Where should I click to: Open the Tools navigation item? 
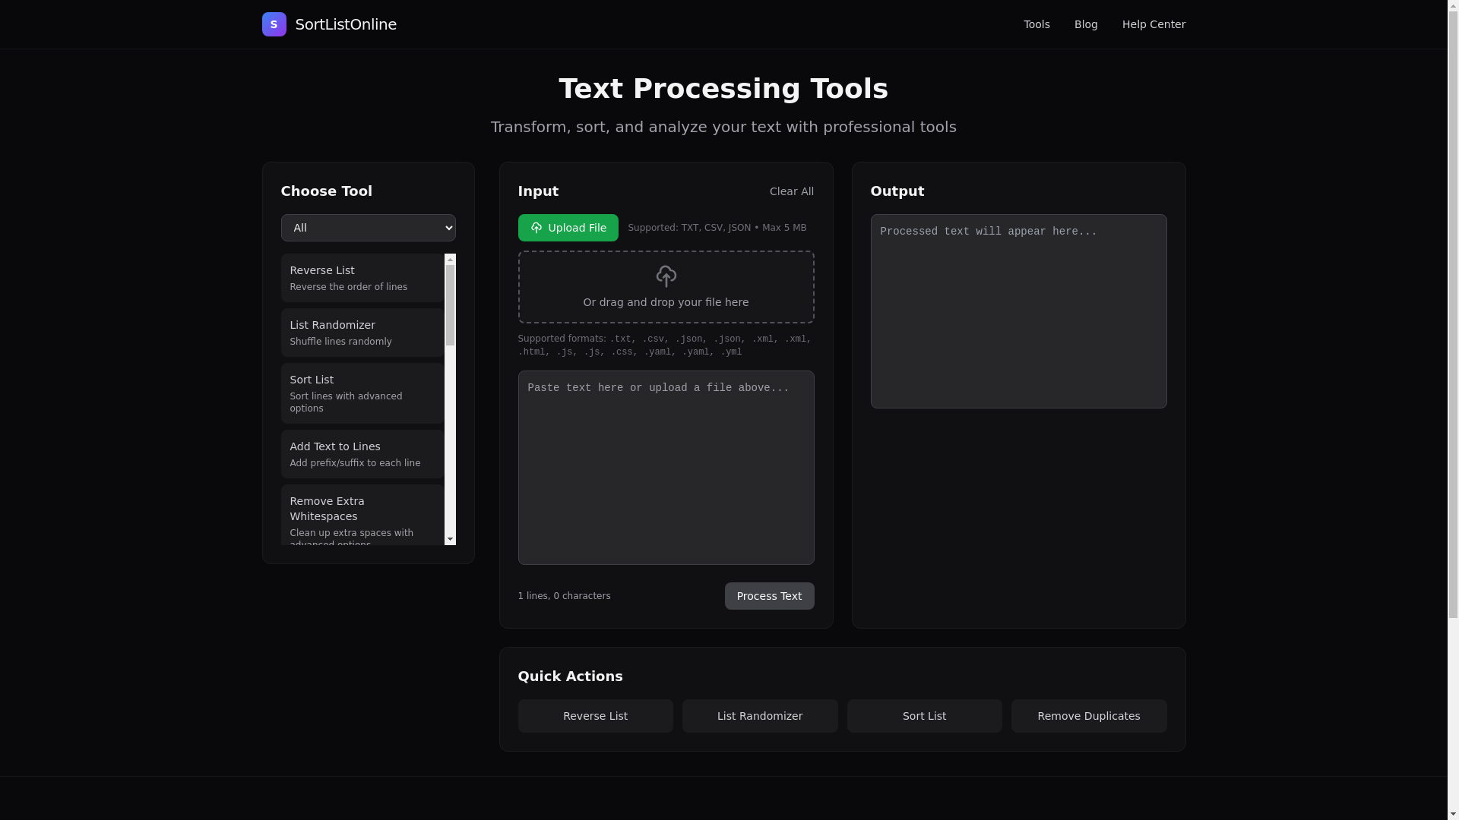coord(1036,24)
